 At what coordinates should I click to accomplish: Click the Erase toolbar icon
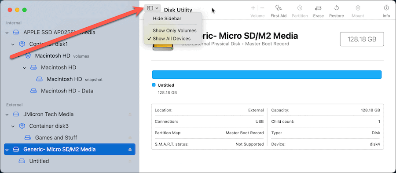(x=318, y=8)
